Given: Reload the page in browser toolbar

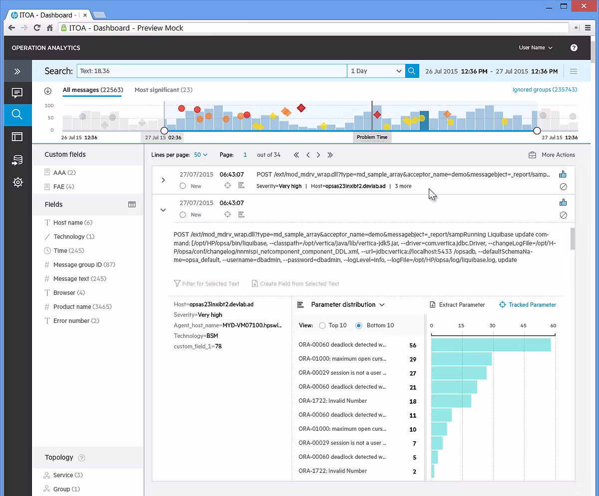Looking at the screenshot, I should (x=37, y=28).
